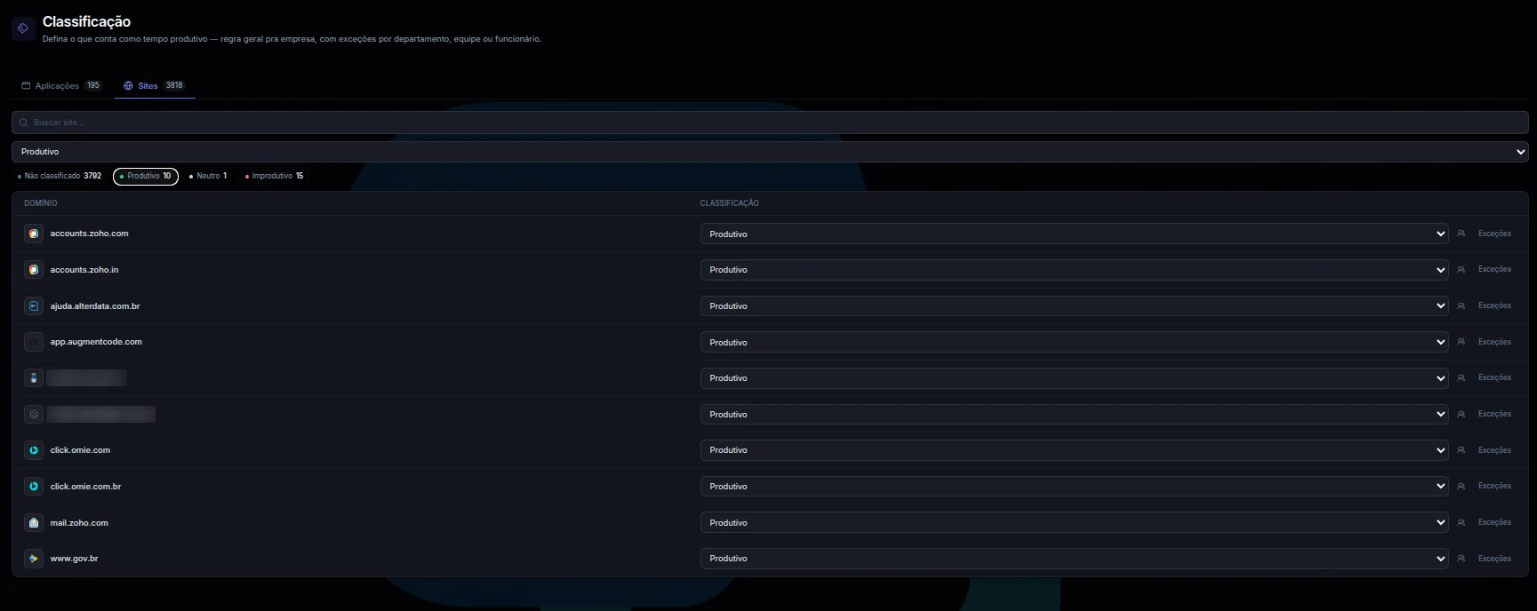Click the exceptions people icon for www.gov.br
The image size is (1537, 611).
coord(1461,559)
